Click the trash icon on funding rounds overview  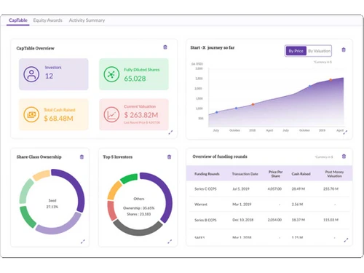coord(344,157)
